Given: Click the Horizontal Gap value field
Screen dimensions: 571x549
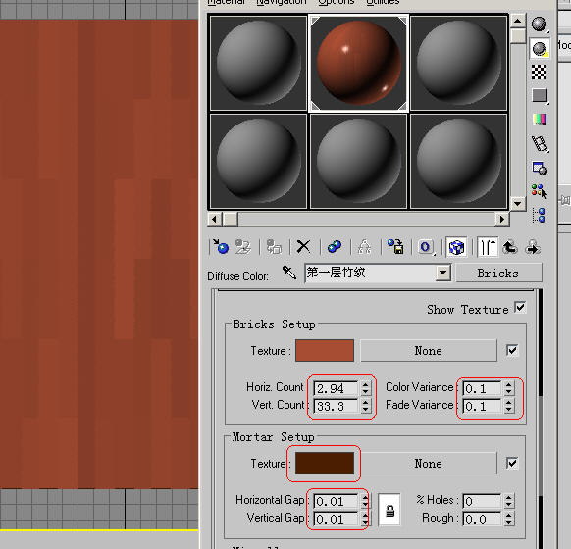Looking at the screenshot, I should coord(337,501).
